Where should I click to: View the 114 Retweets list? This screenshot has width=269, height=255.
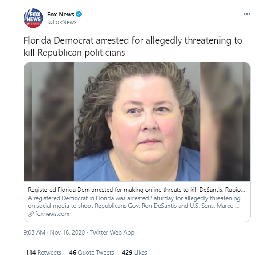pyautogui.click(x=44, y=252)
